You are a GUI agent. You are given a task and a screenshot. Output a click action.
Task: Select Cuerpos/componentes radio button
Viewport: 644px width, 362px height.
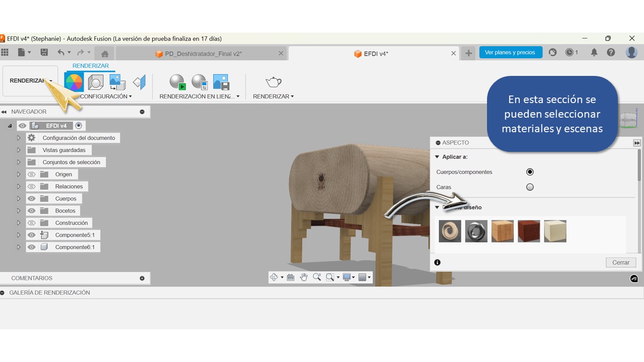[x=530, y=172]
